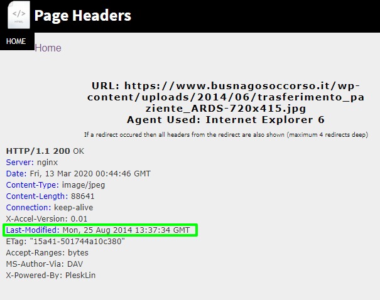Click the X-Accel-Version: 0.01 line
Viewport: 380px width, 300px height.
[46, 218]
